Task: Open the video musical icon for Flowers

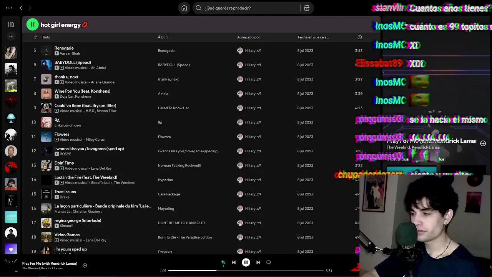Action: (x=57, y=140)
